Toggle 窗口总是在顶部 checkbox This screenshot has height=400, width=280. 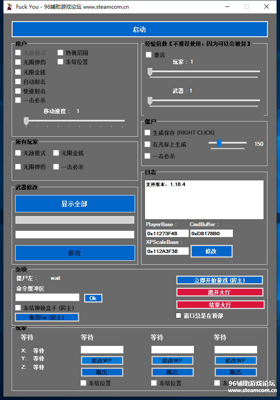179,316
